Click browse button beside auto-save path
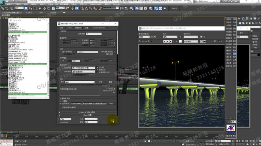Image resolution: width=261 pixels, height=146 pixels. (111, 104)
